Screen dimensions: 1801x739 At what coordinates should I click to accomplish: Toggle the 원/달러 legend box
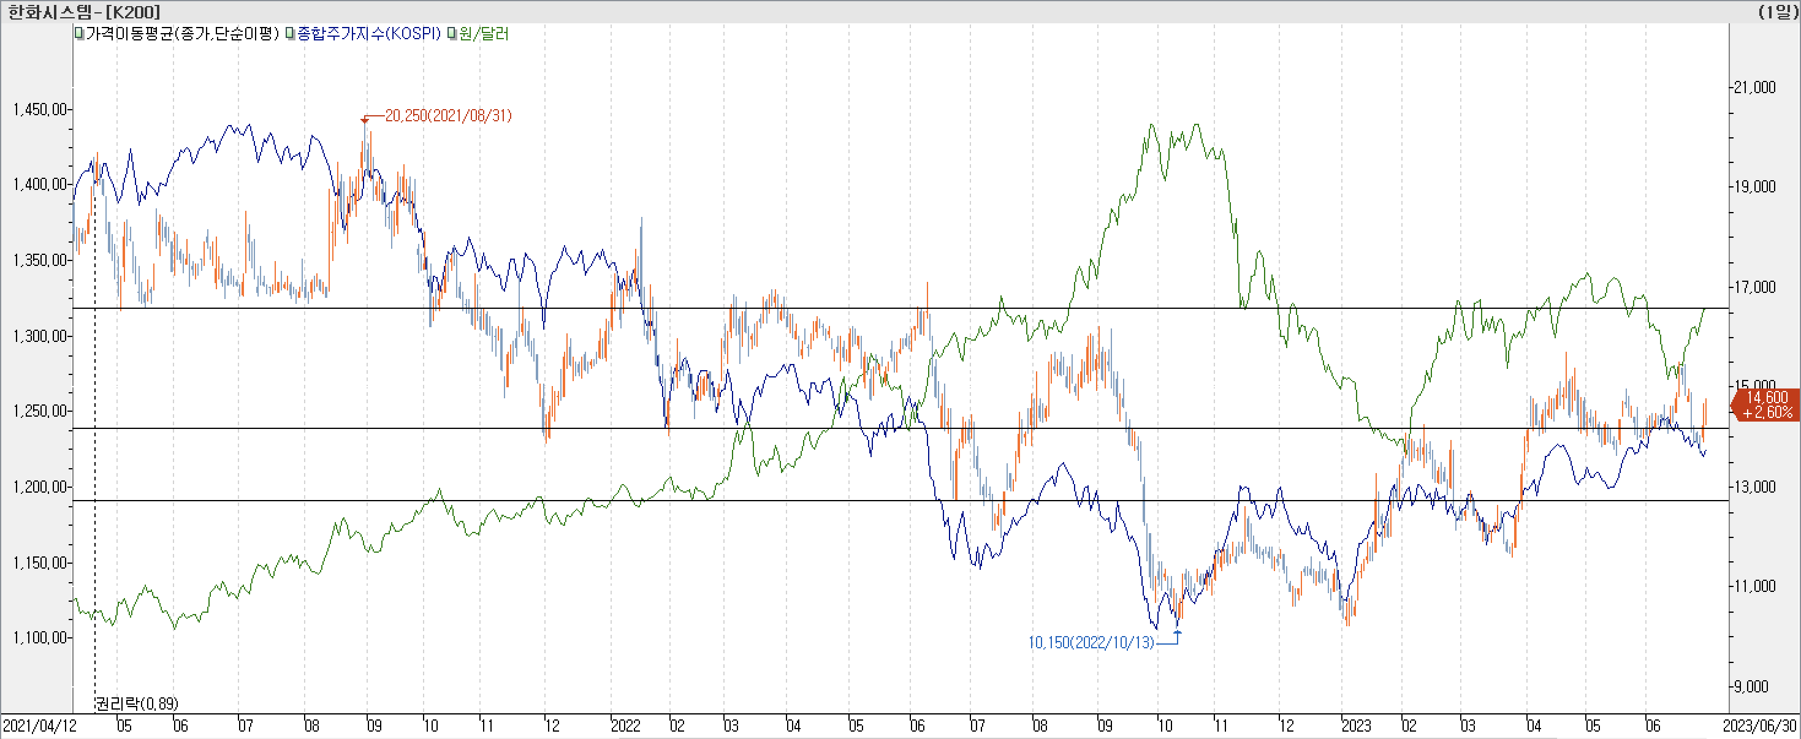tap(452, 34)
